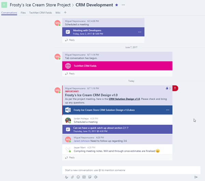Open the pink TechNet CRM Fields card
The image size is (205, 181).
coord(117,66)
